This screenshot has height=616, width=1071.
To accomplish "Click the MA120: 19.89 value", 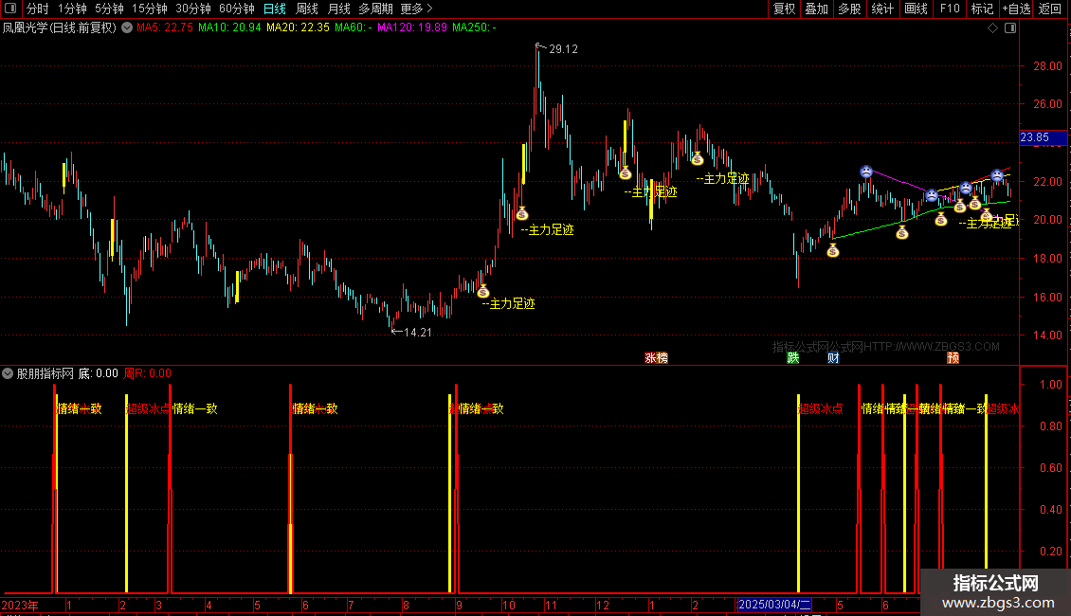I will click(x=412, y=27).
